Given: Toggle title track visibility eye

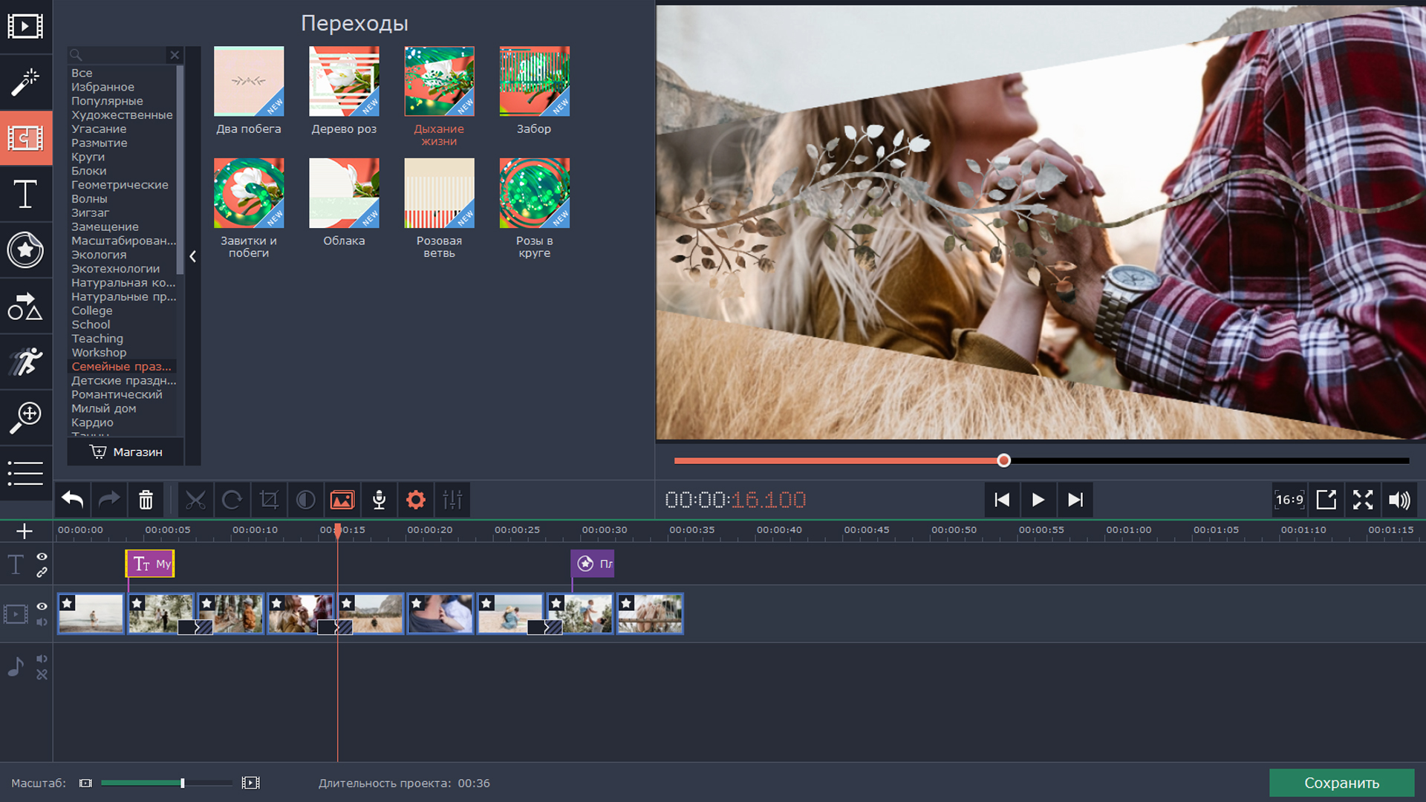Looking at the screenshot, I should 42,556.
